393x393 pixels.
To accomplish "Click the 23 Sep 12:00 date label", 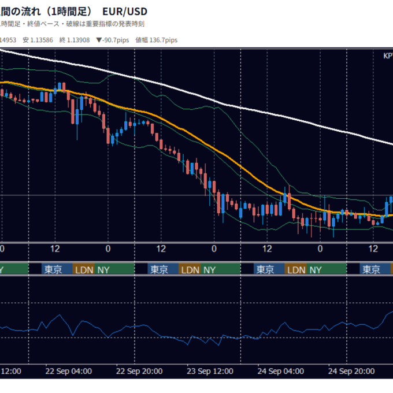I will [210, 371].
